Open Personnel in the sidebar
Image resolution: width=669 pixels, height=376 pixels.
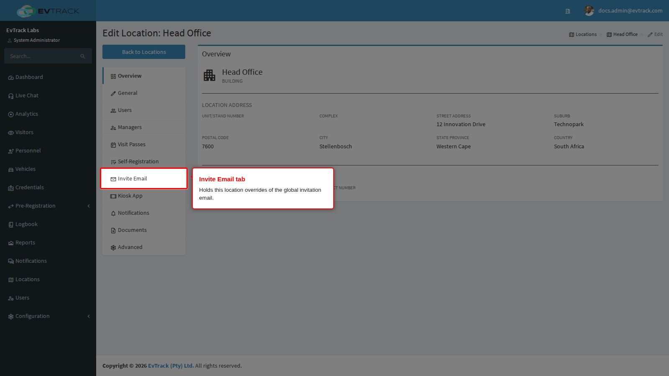(x=48, y=151)
